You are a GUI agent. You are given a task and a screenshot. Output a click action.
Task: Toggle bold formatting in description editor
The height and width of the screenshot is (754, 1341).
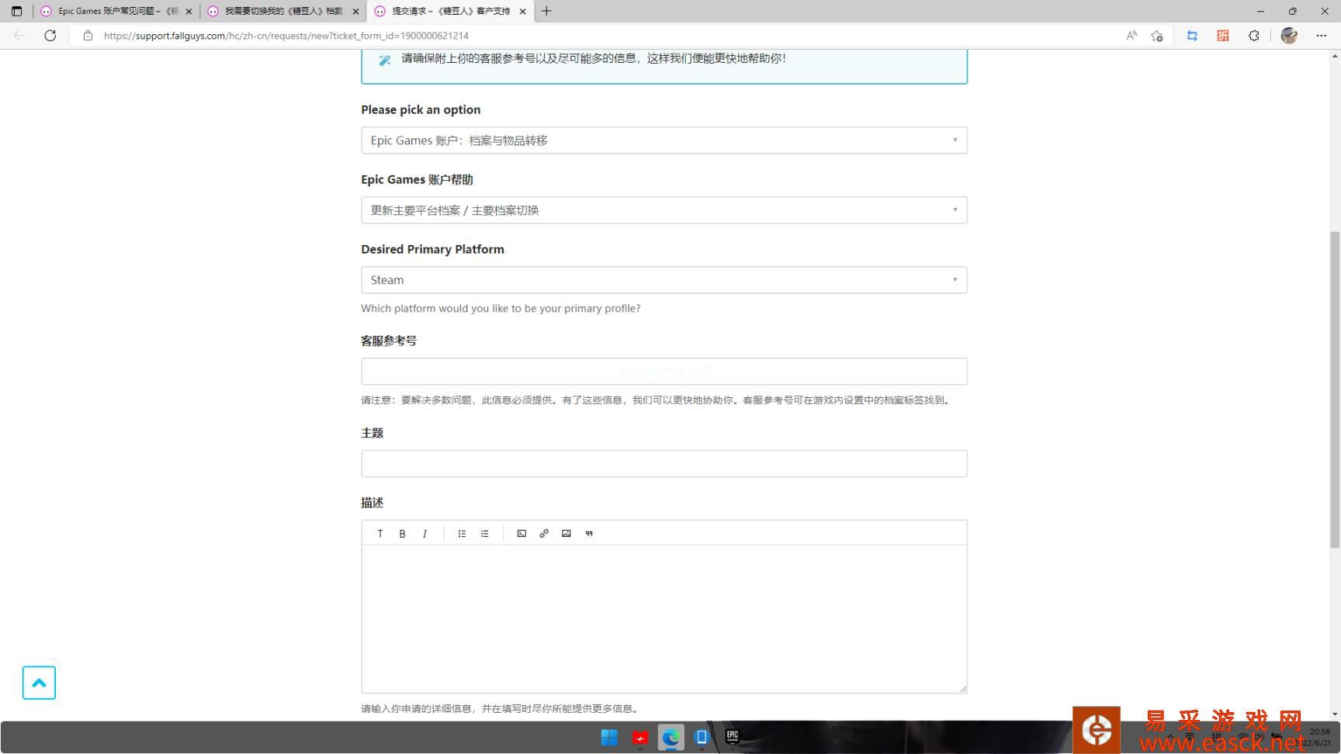pos(402,534)
